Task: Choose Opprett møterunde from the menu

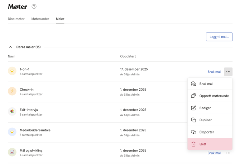Action: [x=210, y=96]
